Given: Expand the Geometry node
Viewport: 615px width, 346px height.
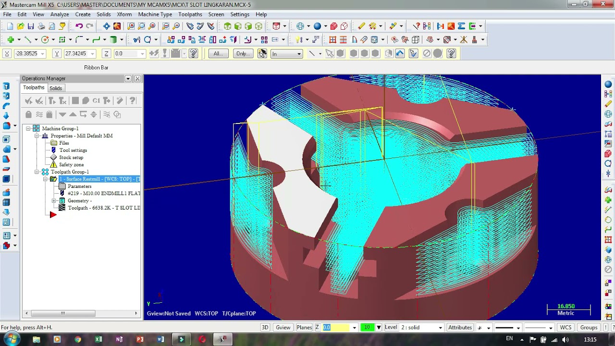Looking at the screenshot, I should click(x=54, y=200).
